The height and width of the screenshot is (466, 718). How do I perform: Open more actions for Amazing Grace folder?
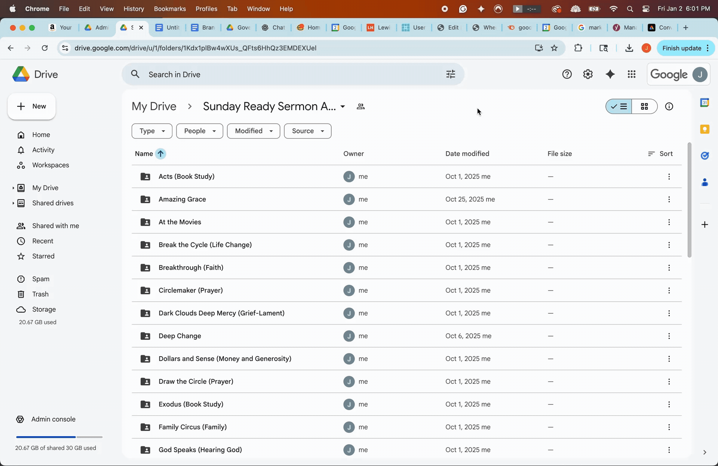click(669, 199)
